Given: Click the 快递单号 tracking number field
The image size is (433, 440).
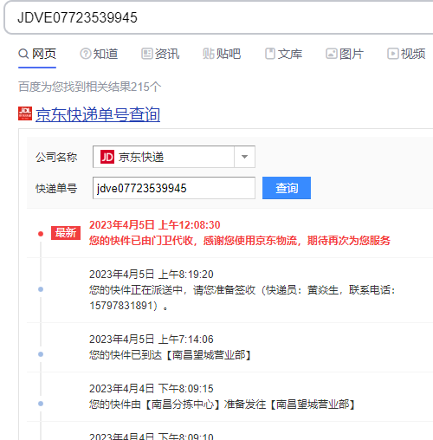Looking at the screenshot, I should [x=174, y=188].
